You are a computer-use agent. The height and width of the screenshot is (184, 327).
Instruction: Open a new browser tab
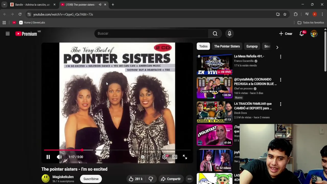click(x=113, y=5)
